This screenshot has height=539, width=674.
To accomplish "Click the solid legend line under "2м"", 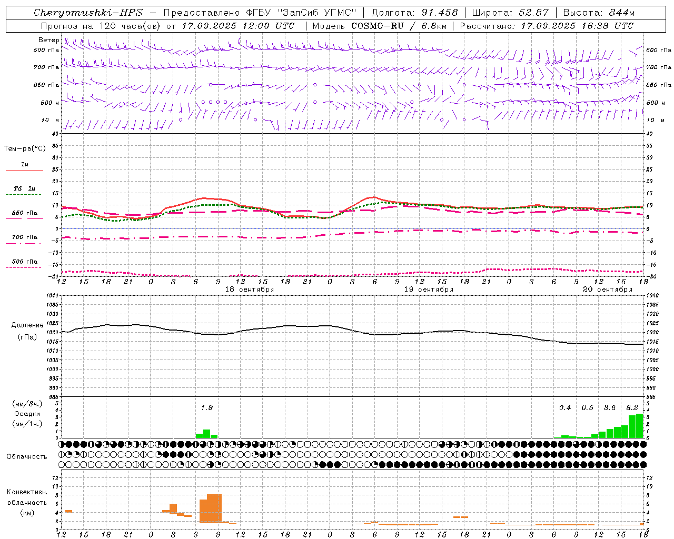I will pos(24,170).
